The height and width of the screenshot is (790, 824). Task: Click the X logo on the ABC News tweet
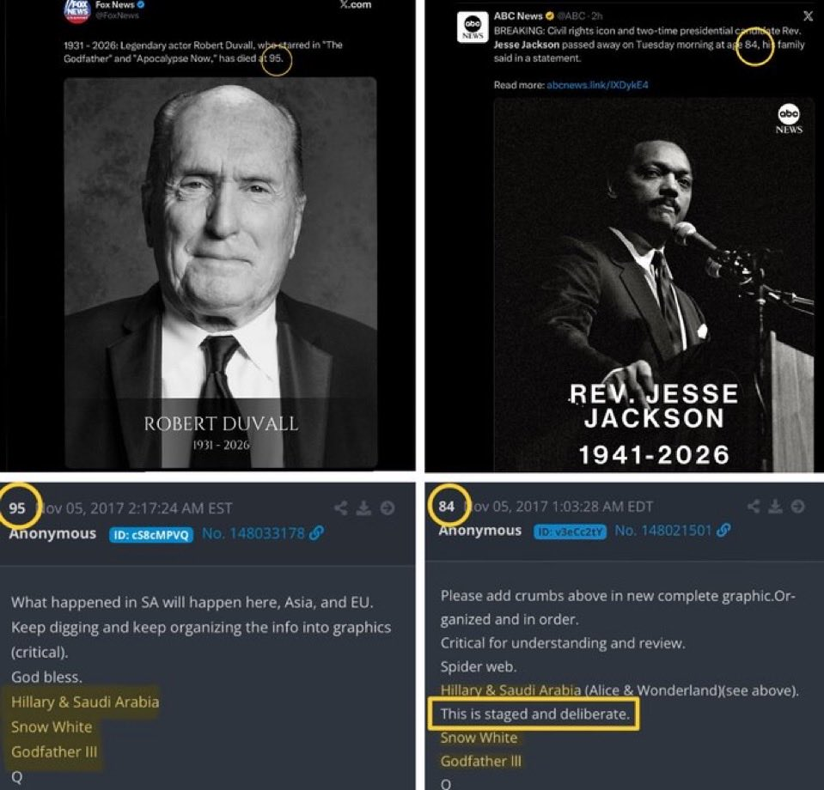[808, 16]
